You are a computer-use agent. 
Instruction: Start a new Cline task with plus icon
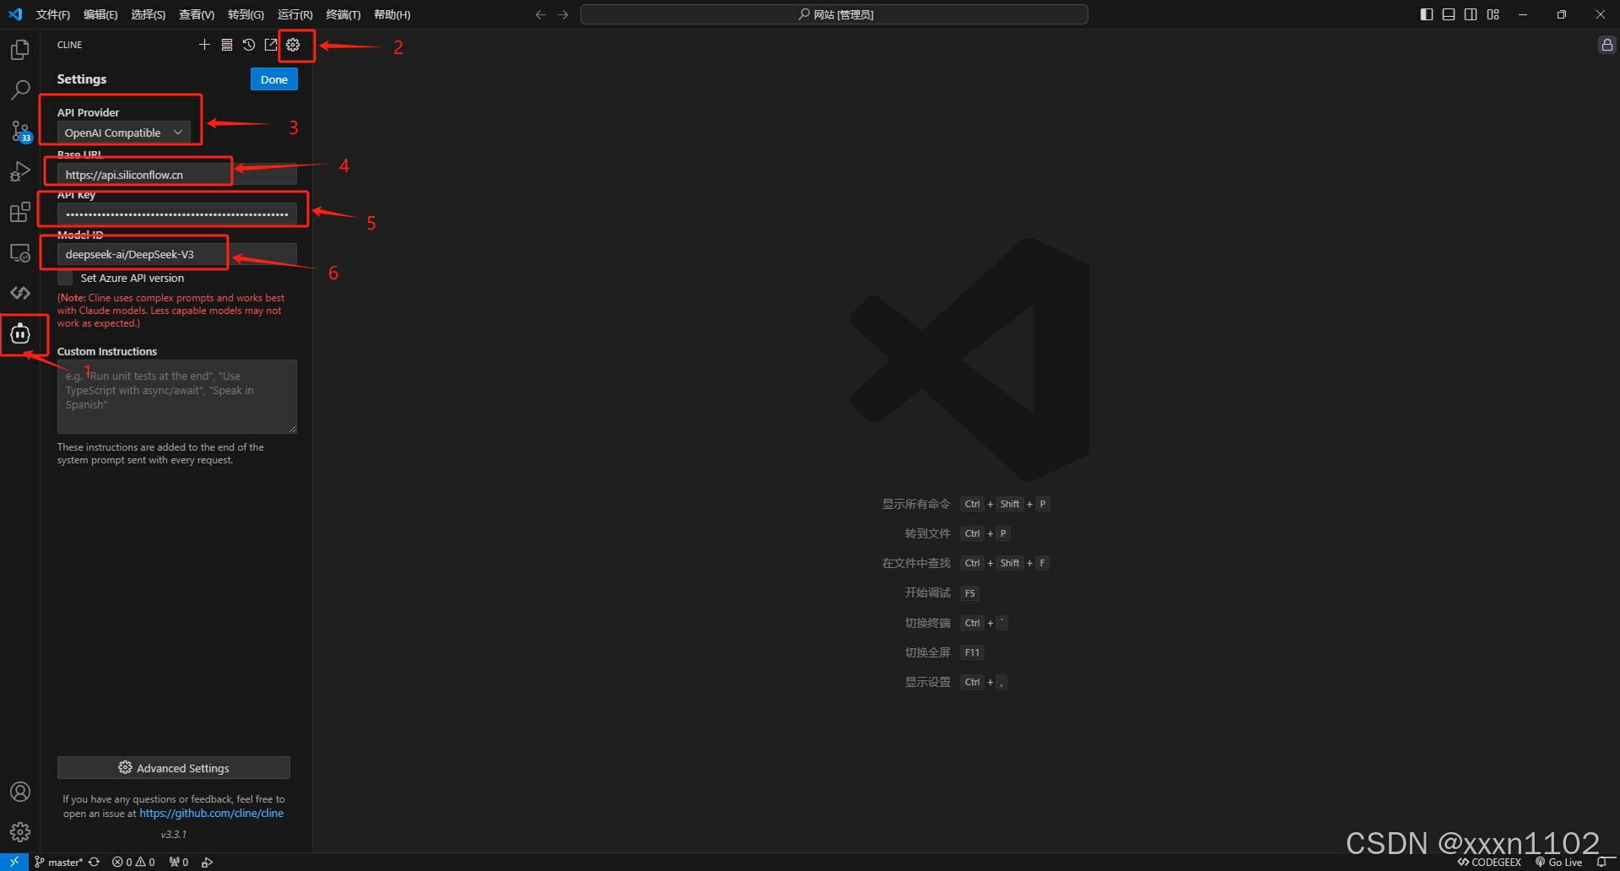pos(204,45)
